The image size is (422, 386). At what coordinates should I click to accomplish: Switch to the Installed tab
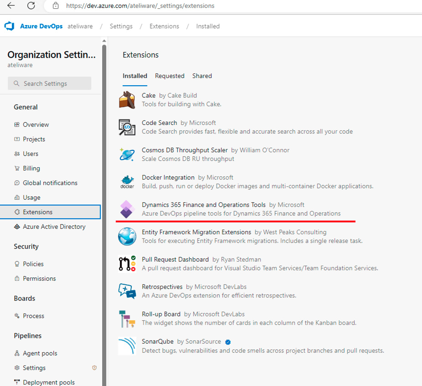coord(135,76)
